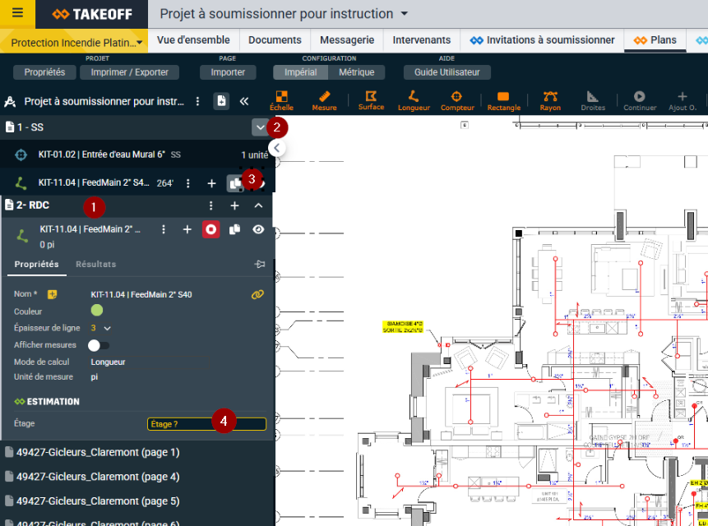Select the Mesure tool
Viewport: 708px width, 526px height.
pos(324,100)
